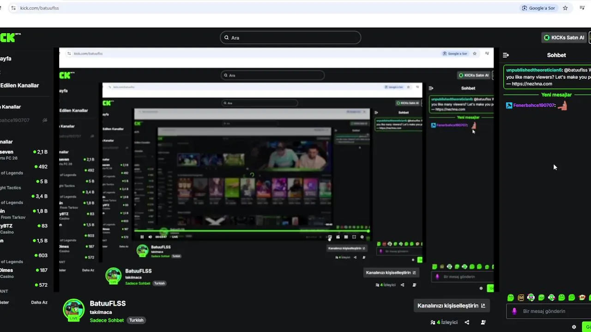Click the Turkish language tag

(x=136, y=320)
